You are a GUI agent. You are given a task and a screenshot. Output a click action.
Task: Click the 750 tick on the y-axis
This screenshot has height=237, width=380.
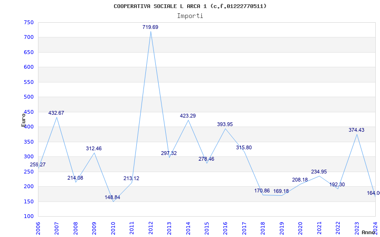coord(28,22)
